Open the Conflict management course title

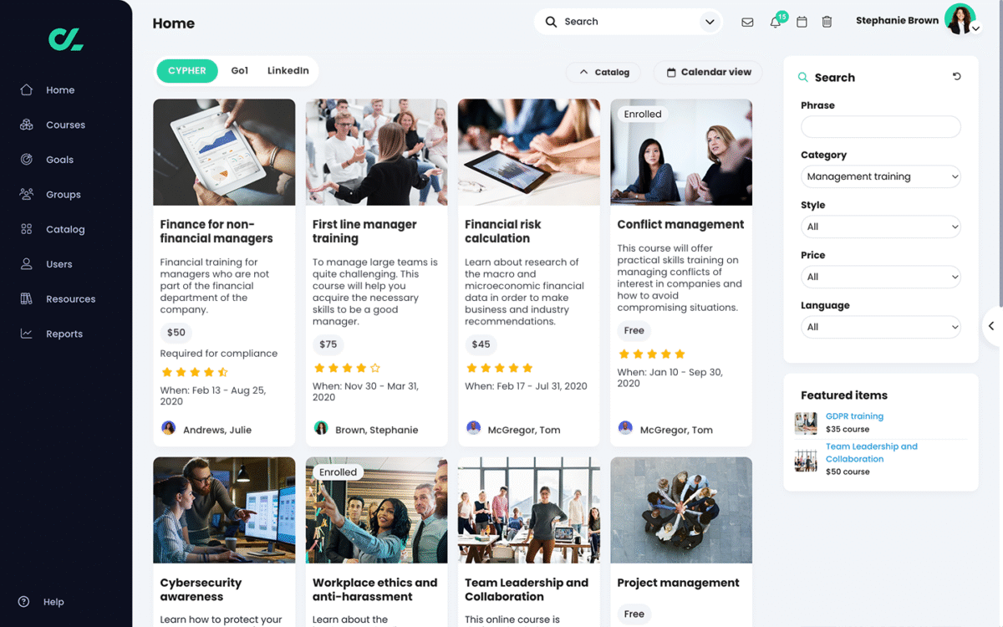pyautogui.click(x=680, y=224)
